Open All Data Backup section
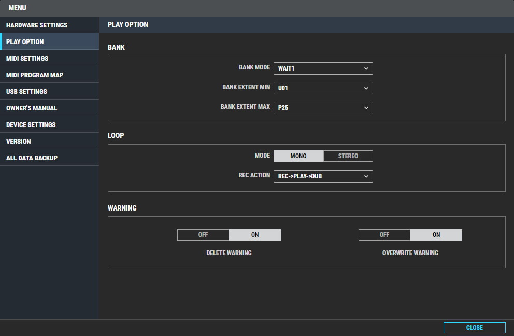514x336 pixels. pos(50,158)
